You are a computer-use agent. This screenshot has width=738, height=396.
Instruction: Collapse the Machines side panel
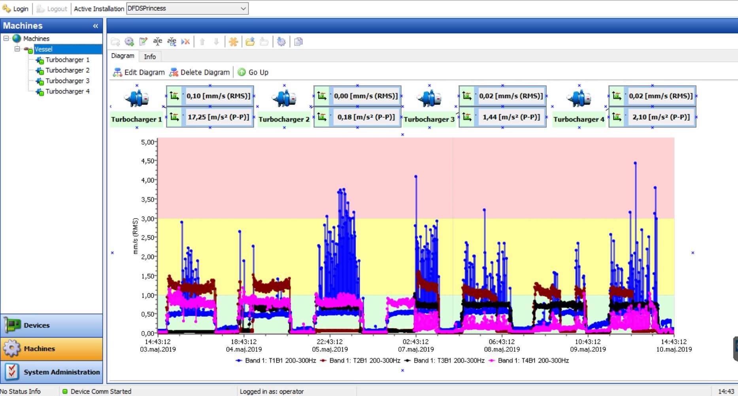pos(95,26)
